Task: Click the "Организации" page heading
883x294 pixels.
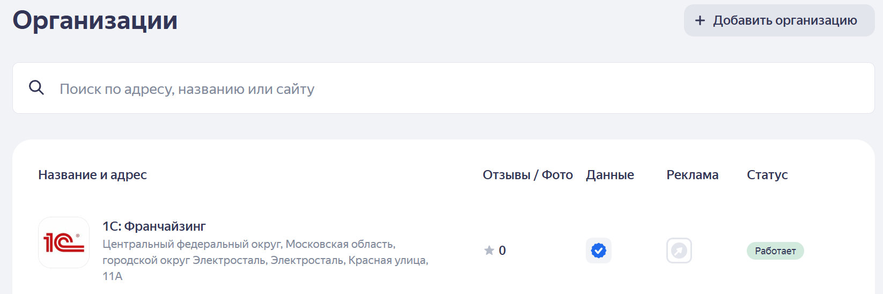Action: pyautogui.click(x=95, y=20)
